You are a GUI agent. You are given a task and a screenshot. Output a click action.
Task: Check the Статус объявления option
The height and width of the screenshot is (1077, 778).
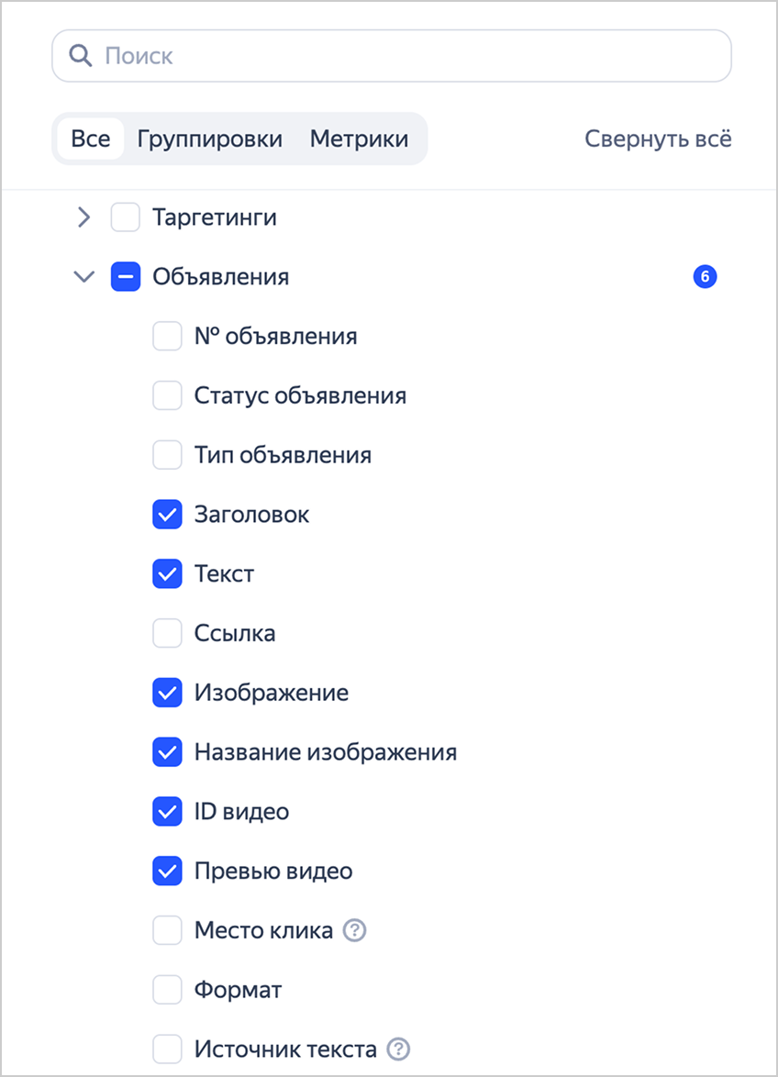click(167, 396)
